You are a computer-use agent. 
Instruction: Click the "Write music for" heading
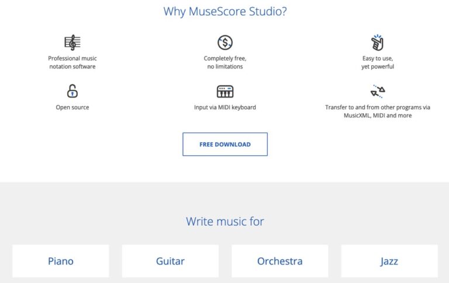225,222
